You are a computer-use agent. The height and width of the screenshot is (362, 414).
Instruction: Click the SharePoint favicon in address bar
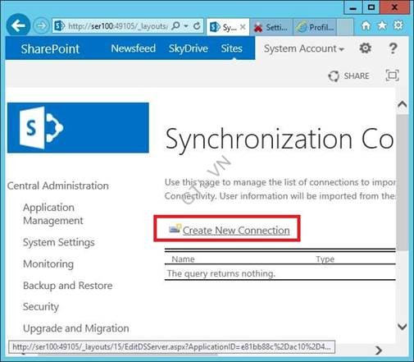(59, 26)
